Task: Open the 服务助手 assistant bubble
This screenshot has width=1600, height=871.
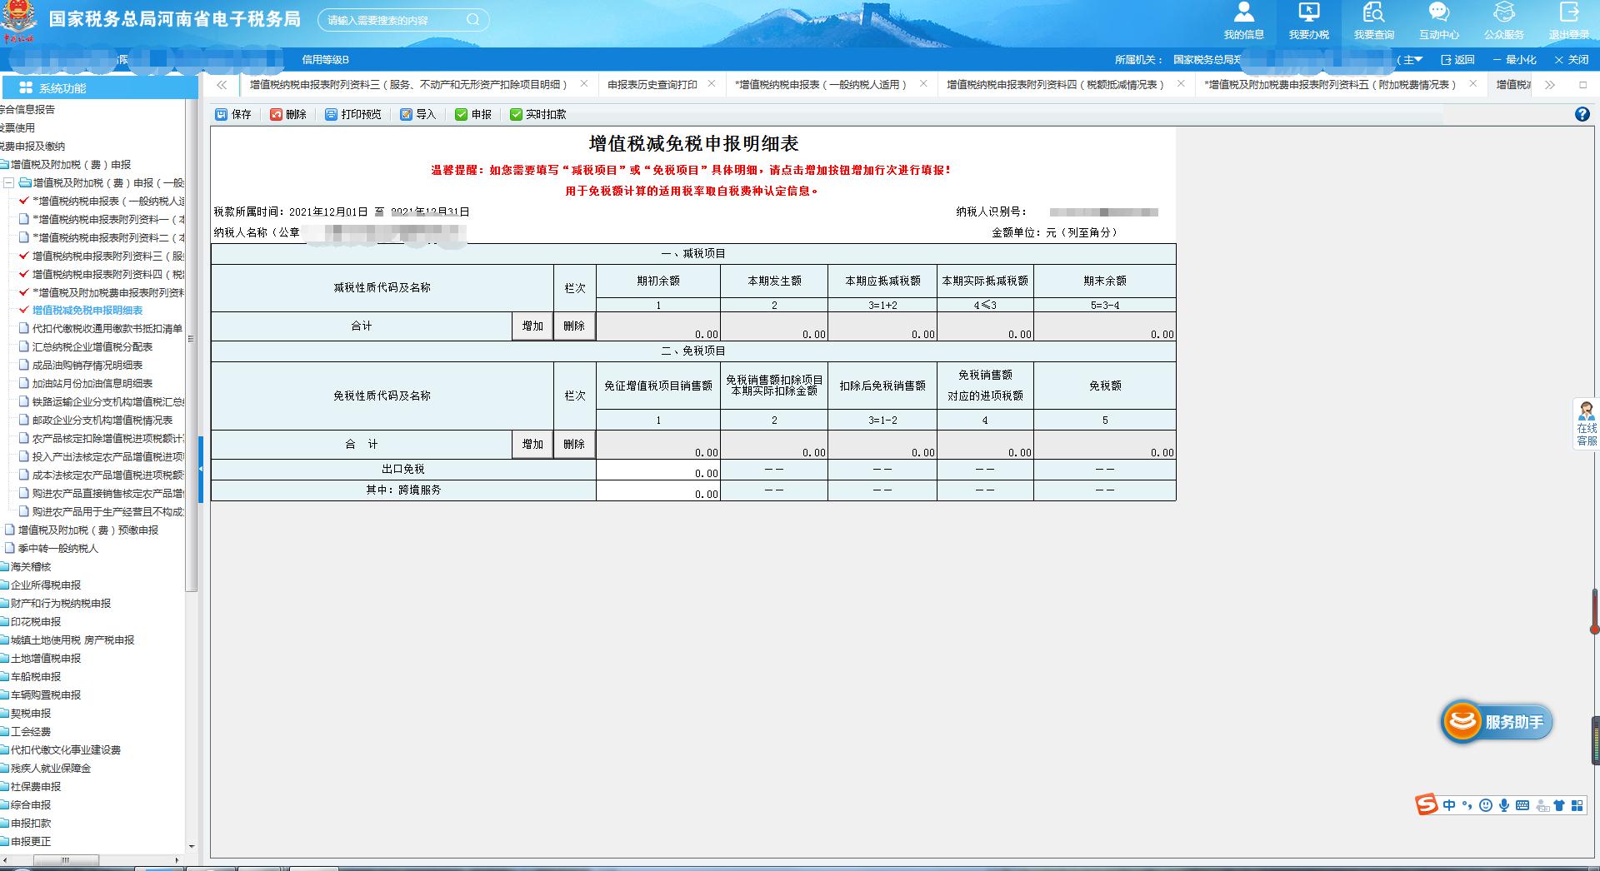Action: point(1496,724)
